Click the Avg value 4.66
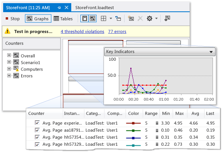 tap(194, 123)
